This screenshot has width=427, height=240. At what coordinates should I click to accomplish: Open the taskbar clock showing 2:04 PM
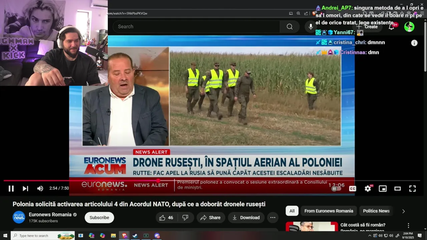tap(408, 236)
